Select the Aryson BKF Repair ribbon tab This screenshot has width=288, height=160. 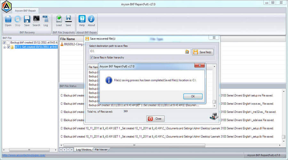(x=25, y=11)
